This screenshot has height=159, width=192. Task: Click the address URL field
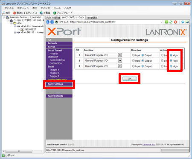[x=115, y=22]
